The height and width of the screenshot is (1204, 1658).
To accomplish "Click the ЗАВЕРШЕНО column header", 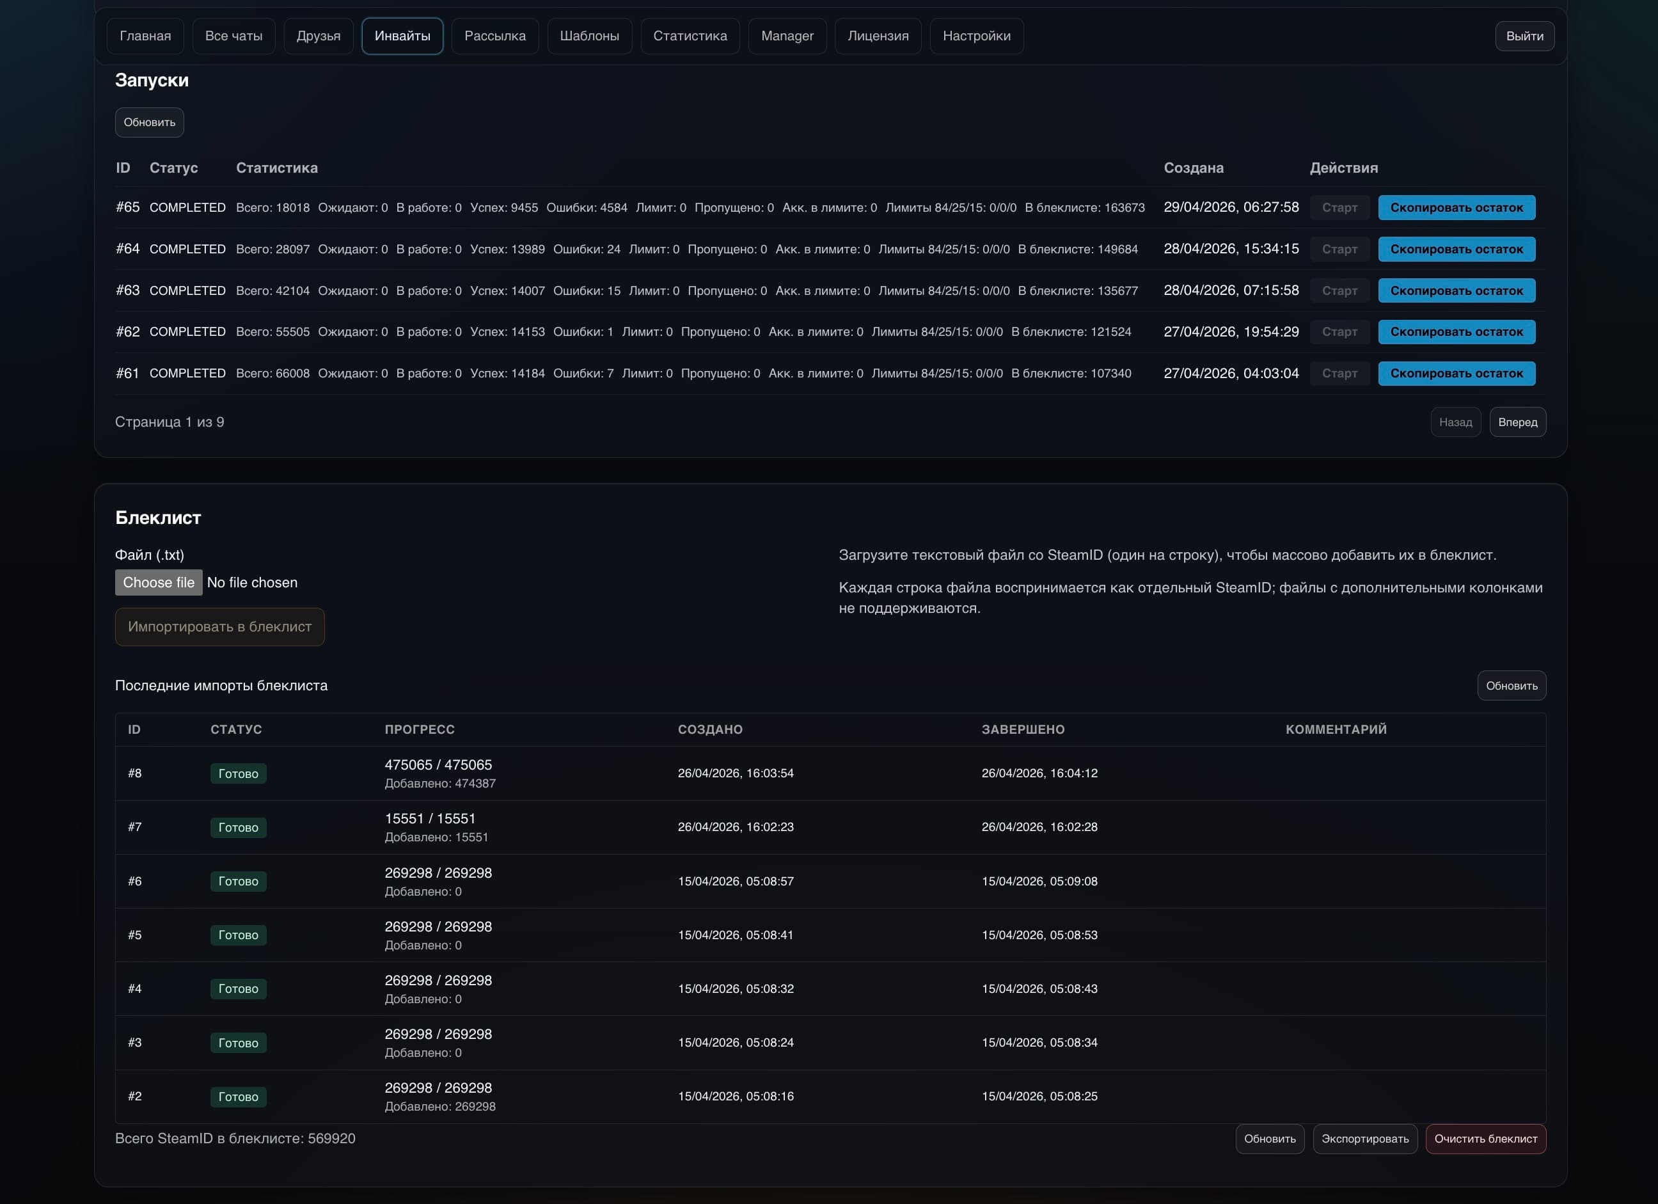I will [x=1023, y=729].
